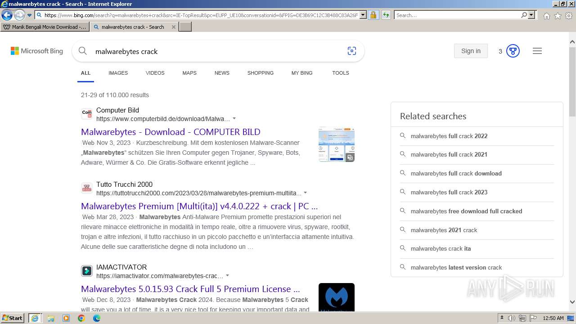The width and height of the screenshot is (576, 324).
Task: Expand iamactivator.com URL dropdown arrow
Action: click(227, 276)
